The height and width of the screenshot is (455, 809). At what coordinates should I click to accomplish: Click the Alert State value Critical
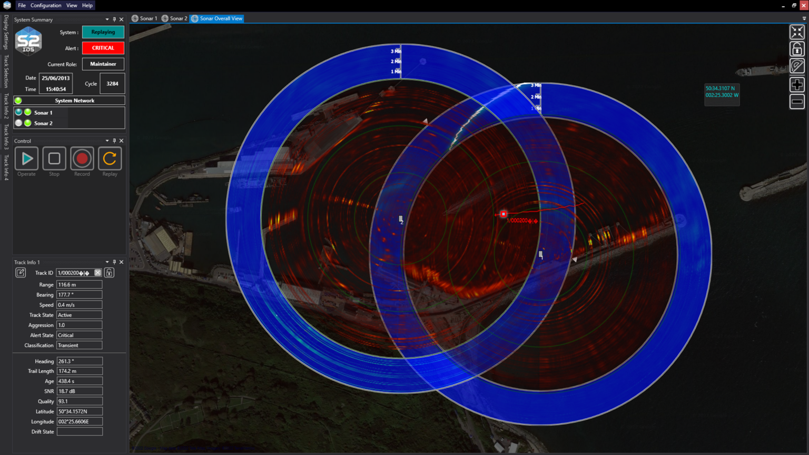(x=80, y=335)
